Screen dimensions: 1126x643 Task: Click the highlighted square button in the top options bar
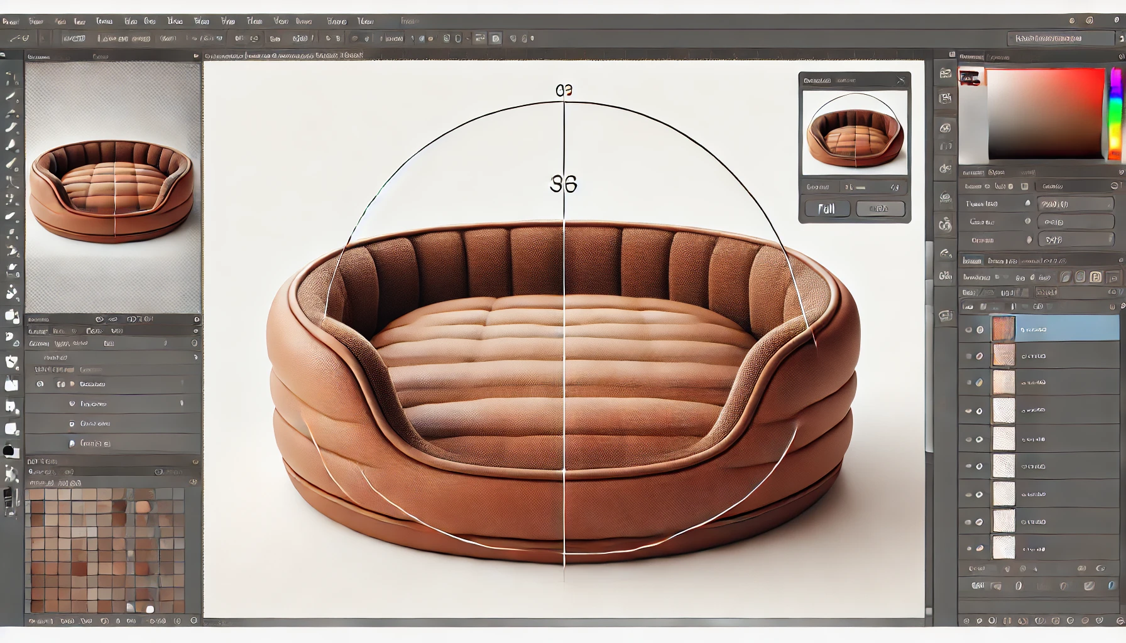[x=496, y=38]
